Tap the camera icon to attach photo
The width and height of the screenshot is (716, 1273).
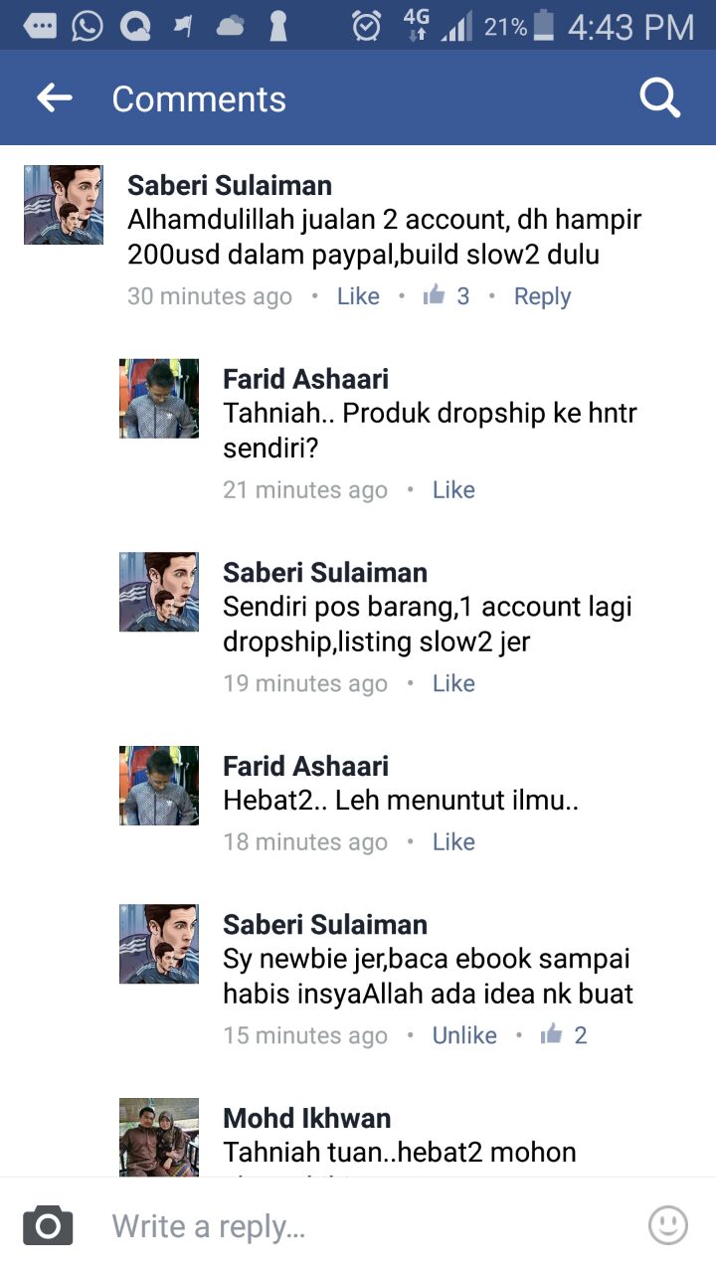[48, 1225]
